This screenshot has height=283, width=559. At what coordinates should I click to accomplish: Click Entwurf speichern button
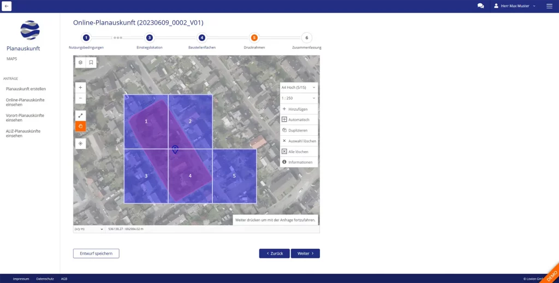(96, 254)
